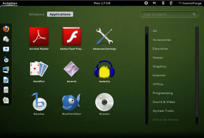Open the Files cabinet icon in dash
Image resolution: width=204 pixels, height=138 pixels.
click(x=6, y=90)
